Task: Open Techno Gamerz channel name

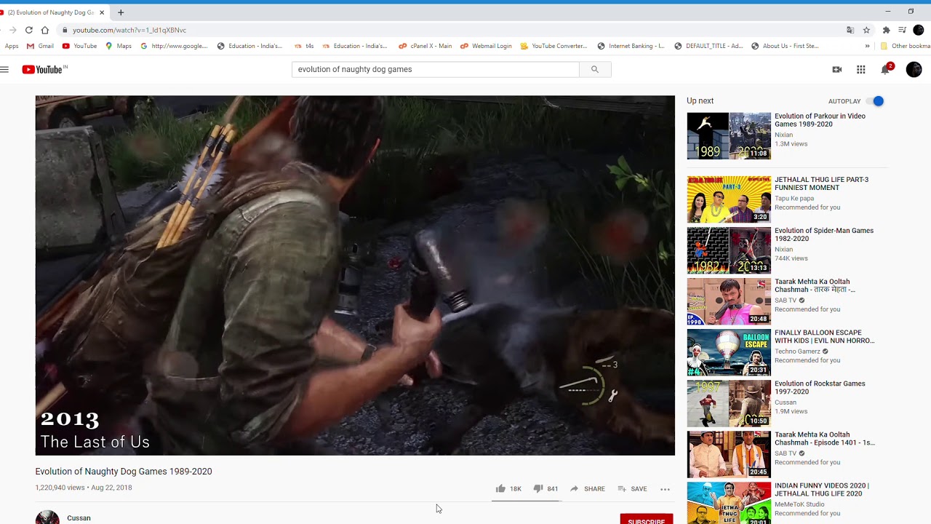Action: point(796,351)
